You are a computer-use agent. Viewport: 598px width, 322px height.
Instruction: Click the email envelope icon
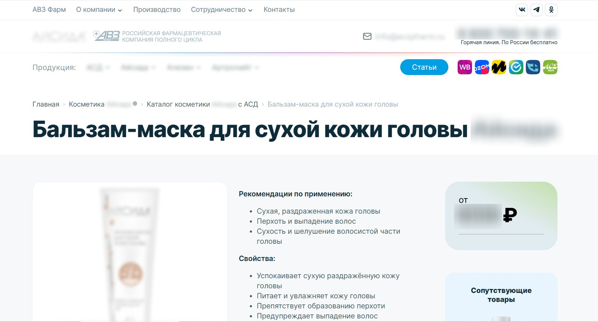[367, 36]
